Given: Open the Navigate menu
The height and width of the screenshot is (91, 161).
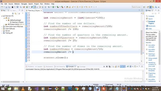Looking at the screenshot, I should pos(24,4).
